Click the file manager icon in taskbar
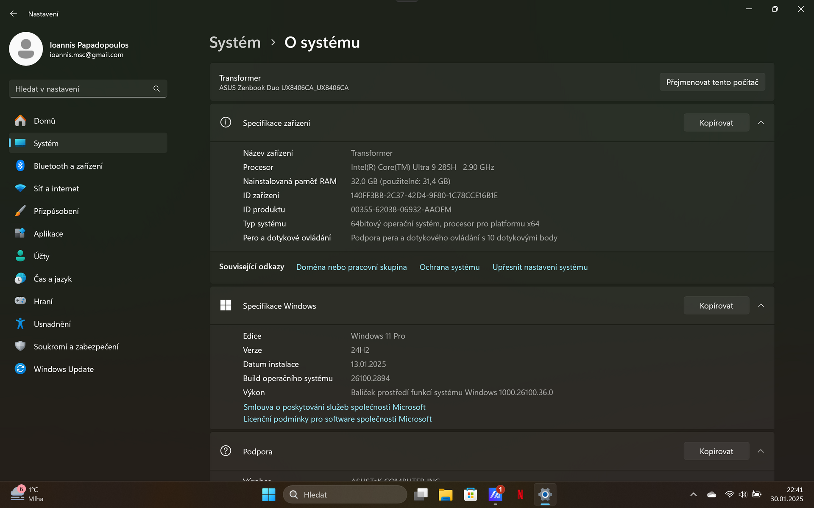 click(x=446, y=494)
